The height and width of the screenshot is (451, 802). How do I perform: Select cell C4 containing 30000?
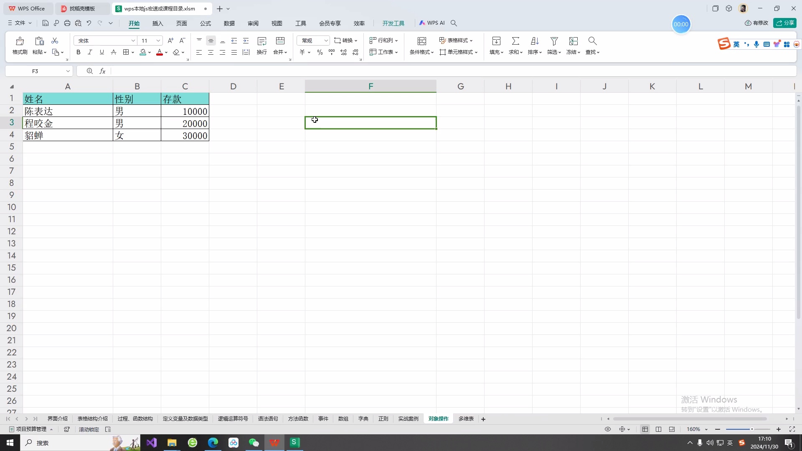pyautogui.click(x=185, y=135)
